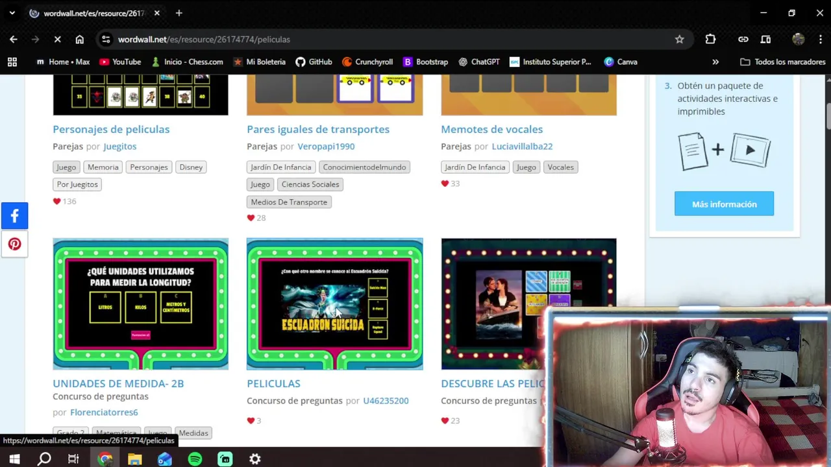The height and width of the screenshot is (467, 831).
Task: Open the Escuadrón Suicida quiz thumbnail
Action: 334,304
